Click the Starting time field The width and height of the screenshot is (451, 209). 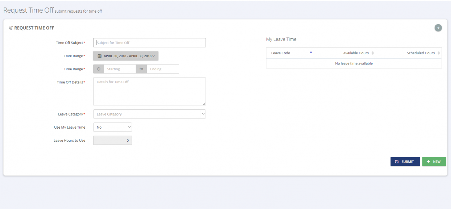tap(120, 69)
